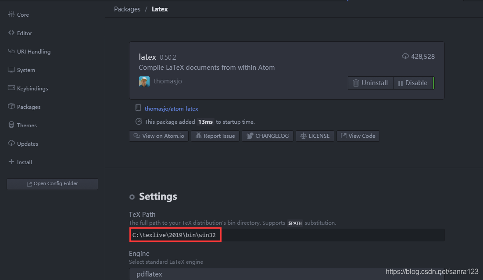Viewport: 483px width, 280px height.
Task: Click the pause icon on Disable
Action: (x=401, y=83)
